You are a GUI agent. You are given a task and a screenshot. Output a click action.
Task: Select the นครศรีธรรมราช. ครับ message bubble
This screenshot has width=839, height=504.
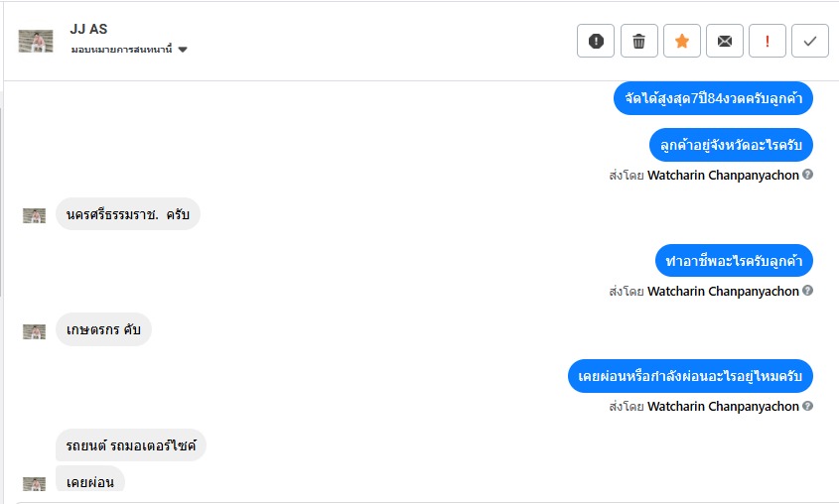point(128,213)
